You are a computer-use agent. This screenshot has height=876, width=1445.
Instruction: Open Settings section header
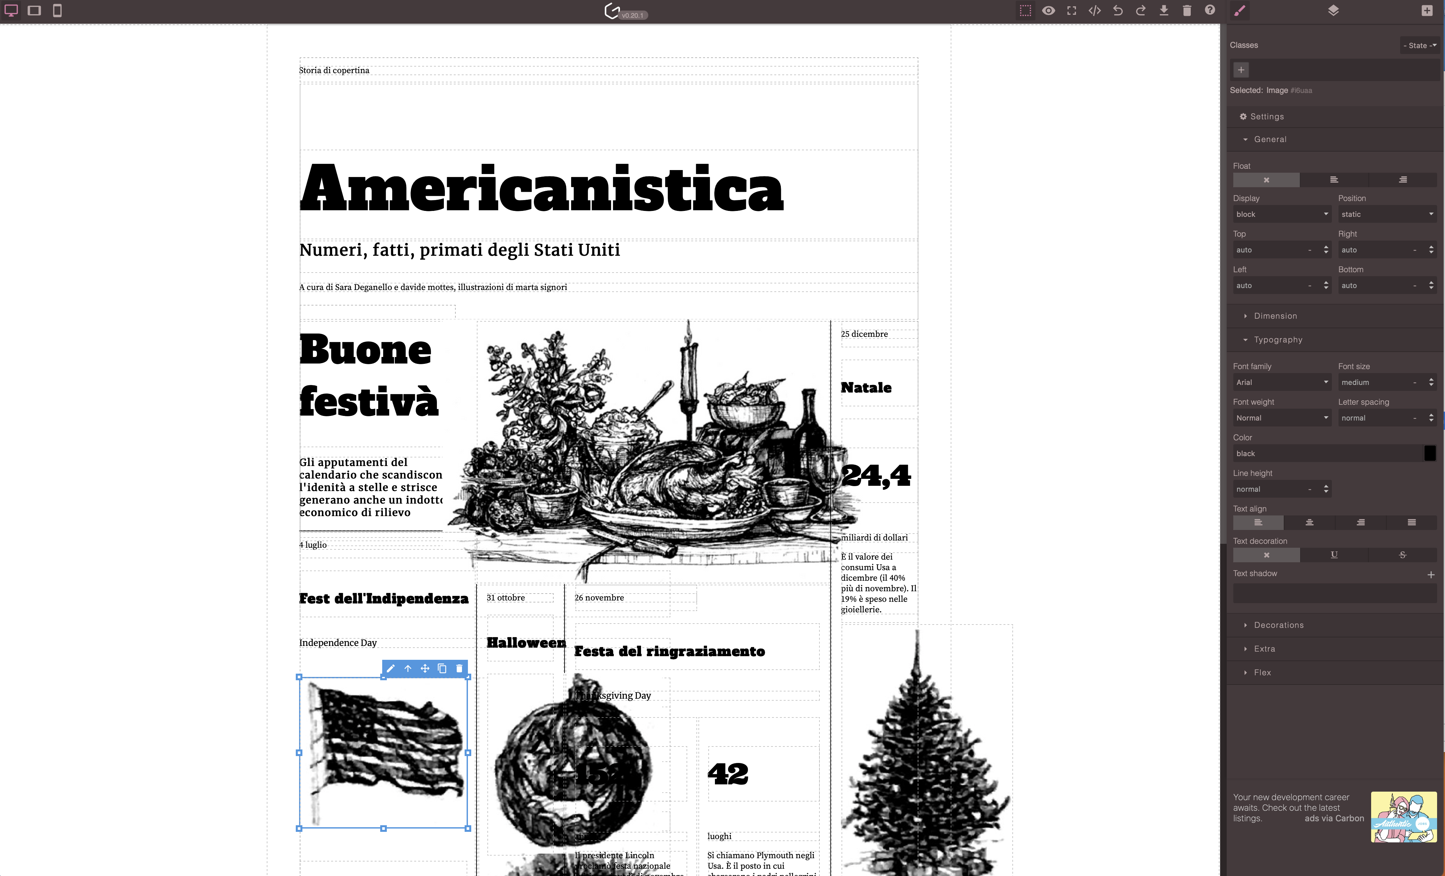(x=1335, y=117)
